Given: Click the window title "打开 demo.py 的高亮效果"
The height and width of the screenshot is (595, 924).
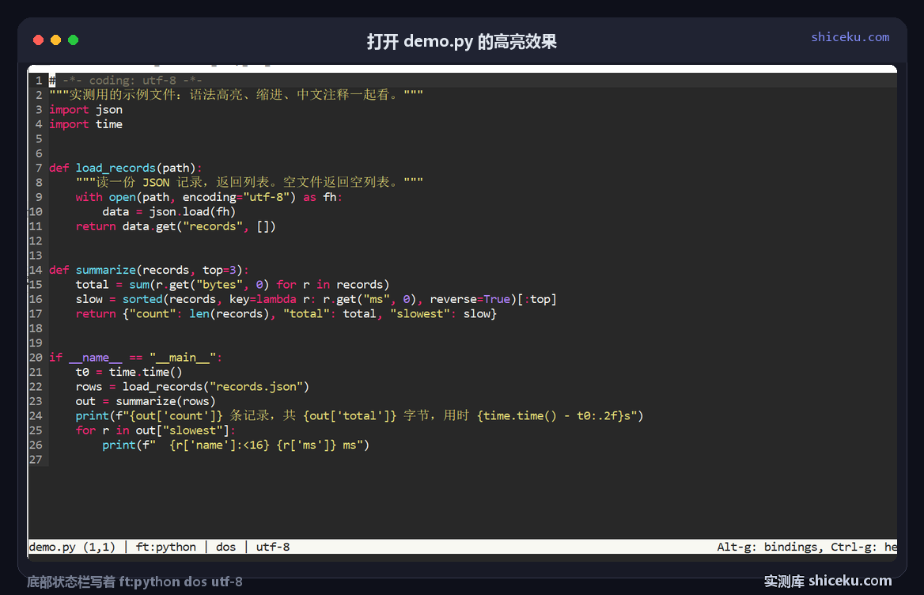Looking at the screenshot, I should click(x=461, y=42).
